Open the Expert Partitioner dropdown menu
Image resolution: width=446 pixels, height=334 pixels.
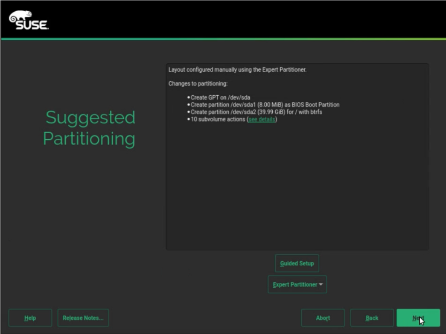[x=295, y=284]
